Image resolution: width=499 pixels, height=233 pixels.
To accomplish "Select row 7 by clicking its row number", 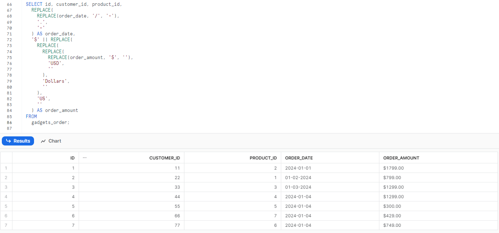I will point(6,225).
